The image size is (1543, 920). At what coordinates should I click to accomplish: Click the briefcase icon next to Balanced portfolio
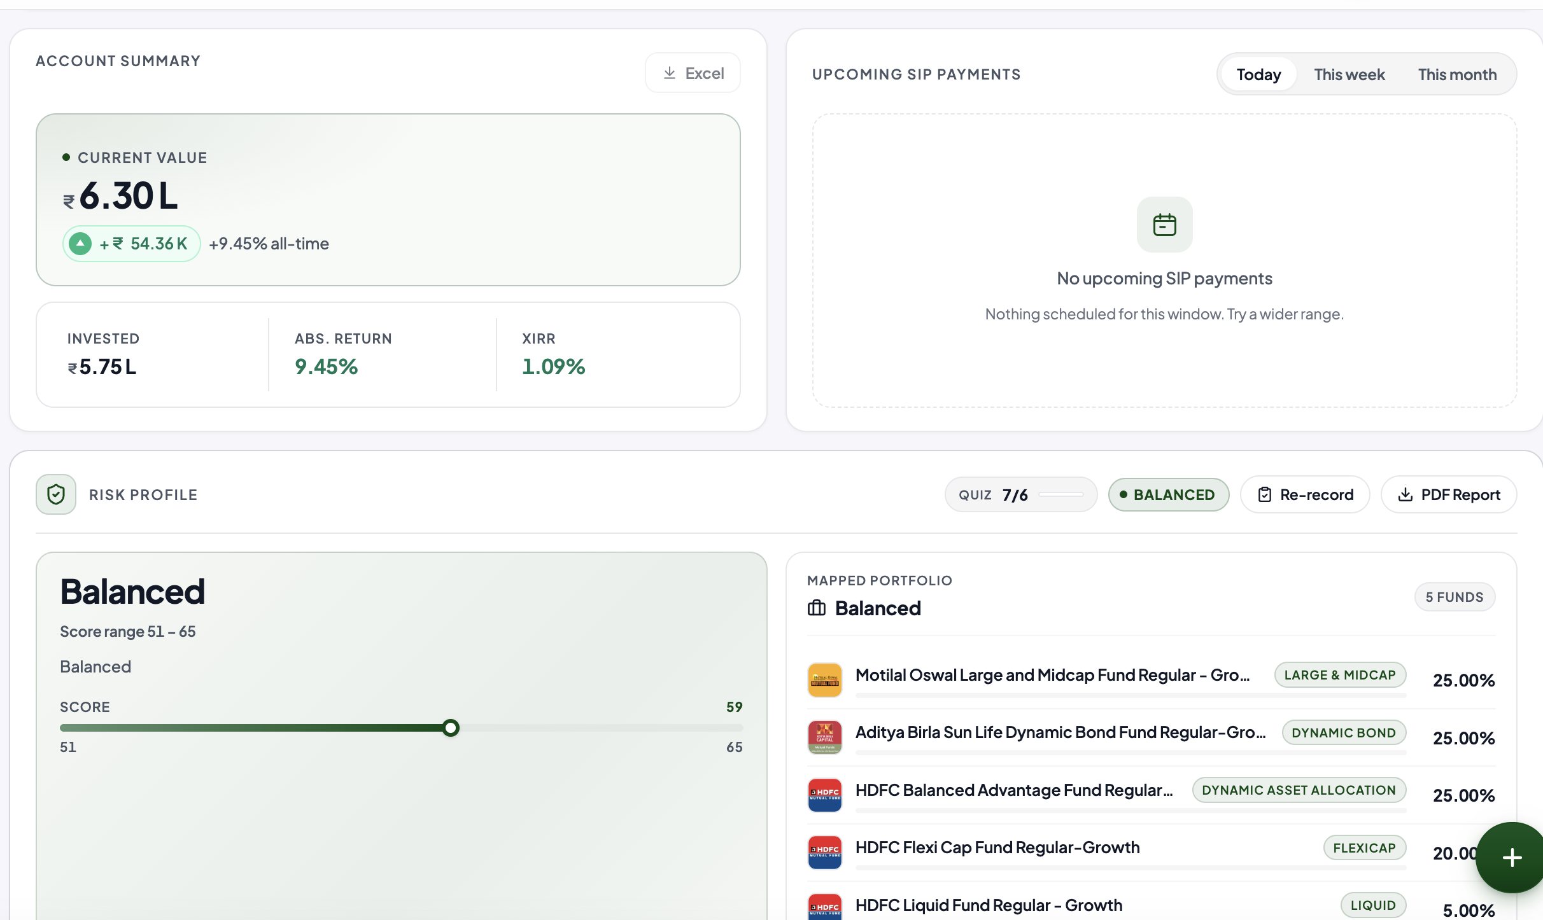pyautogui.click(x=817, y=608)
